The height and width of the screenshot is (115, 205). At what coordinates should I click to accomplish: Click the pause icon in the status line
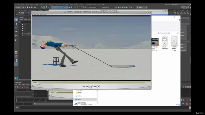pyautogui.click(x=131, y=7)
